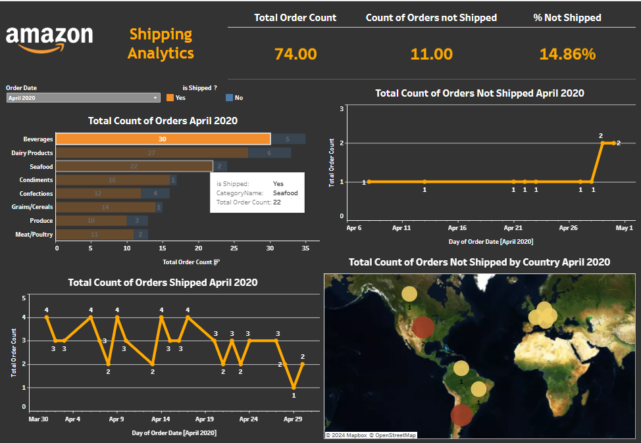Click the Not Shipped by Country map title

click(480, 262)
